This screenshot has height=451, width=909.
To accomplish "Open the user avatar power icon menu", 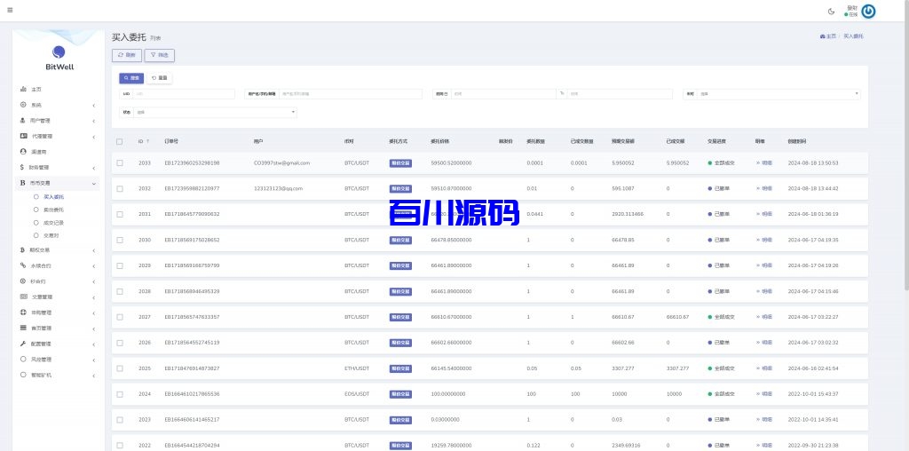I will pos(868,11).
